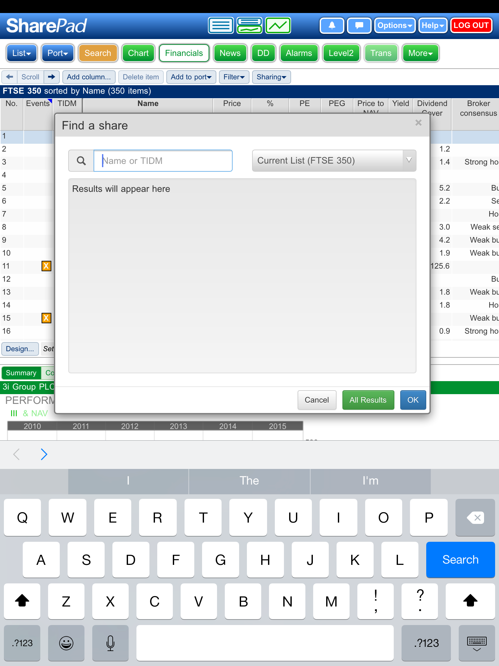Click OK in the Find a share dialog
The image size is (499, 666).
click(x=413, y=400)
